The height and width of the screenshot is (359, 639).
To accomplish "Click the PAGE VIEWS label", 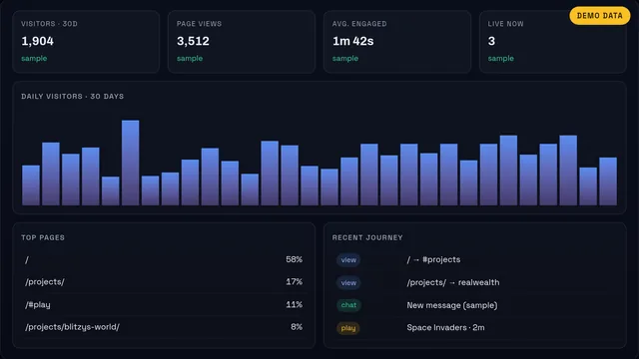I will click(x=199, y=24).
